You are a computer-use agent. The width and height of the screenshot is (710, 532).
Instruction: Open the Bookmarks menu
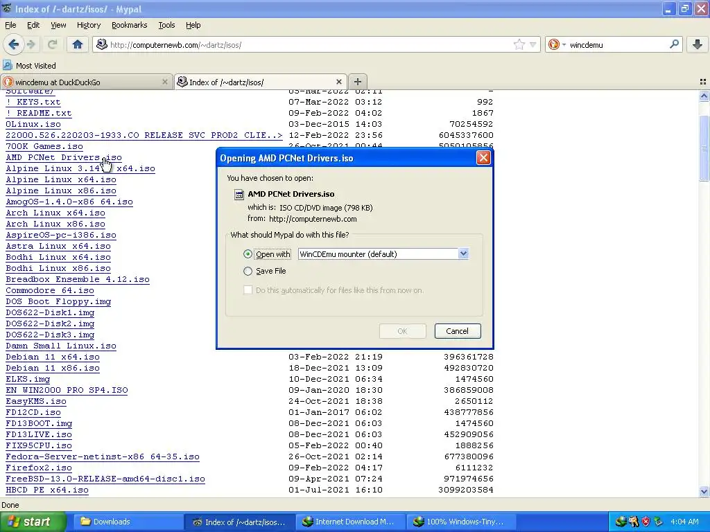[x=129, y=25]
